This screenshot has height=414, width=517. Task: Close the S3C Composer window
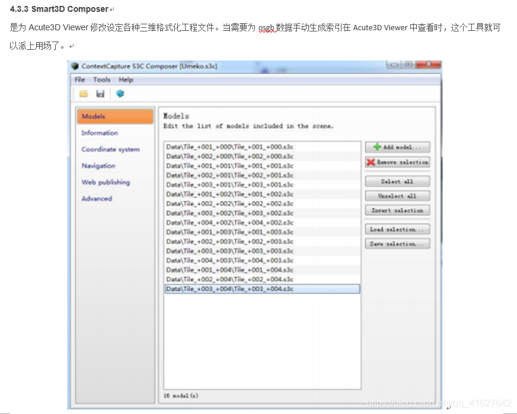(x=428, y=64)
